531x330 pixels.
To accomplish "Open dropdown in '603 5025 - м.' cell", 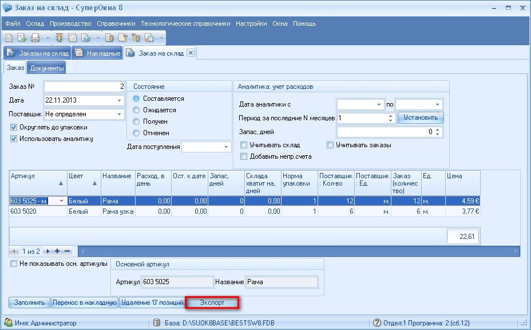I will [x=61, y=201].
